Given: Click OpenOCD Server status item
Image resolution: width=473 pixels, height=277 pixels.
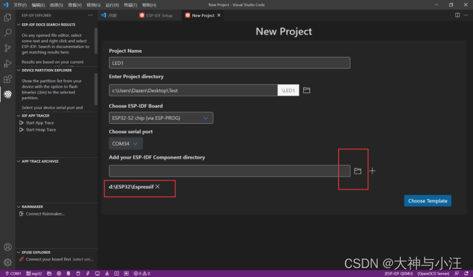Looking at the screenshot, I should tap(433, 274).
